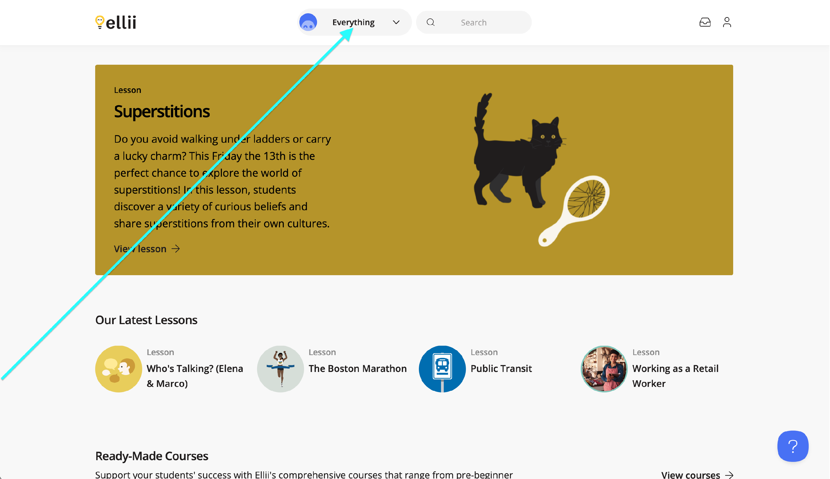Click the blue avatar filter icon
This screenshot has height=479, width=830.
tap(308, 22)
